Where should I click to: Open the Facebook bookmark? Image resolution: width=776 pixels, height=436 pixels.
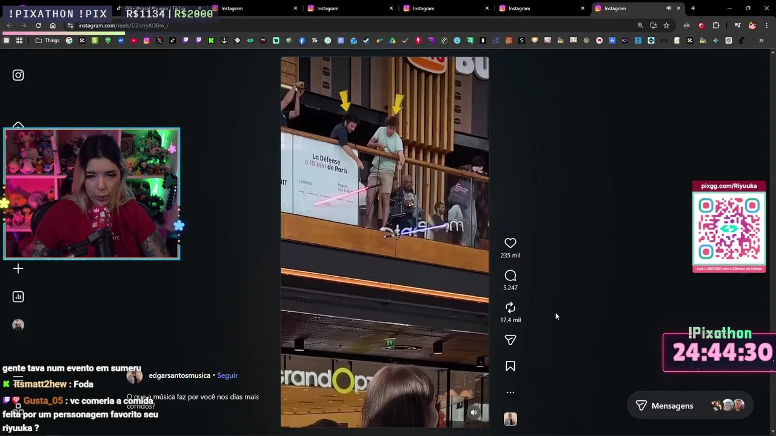302,41
